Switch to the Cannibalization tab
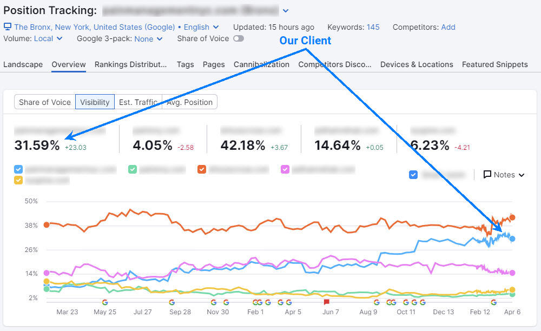541x331 pixels. [261, 64]
